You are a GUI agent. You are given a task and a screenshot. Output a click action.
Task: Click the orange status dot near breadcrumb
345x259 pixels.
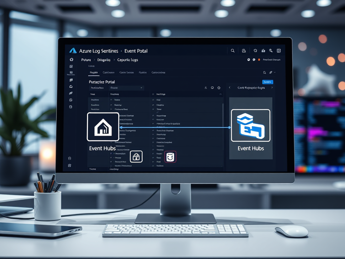pos(259,59)
